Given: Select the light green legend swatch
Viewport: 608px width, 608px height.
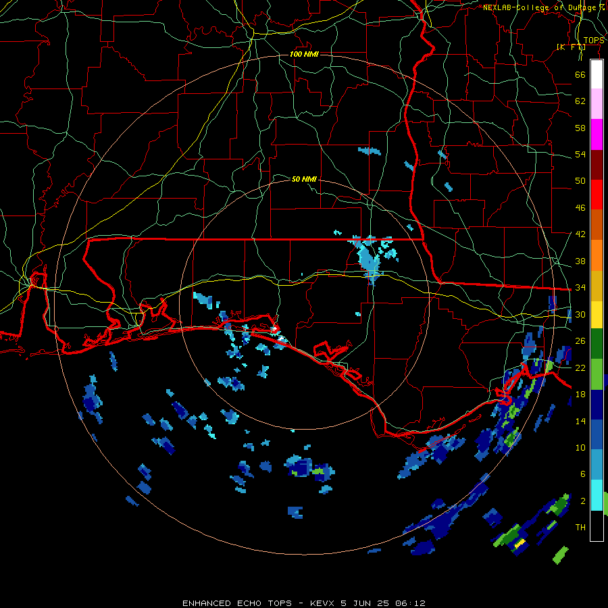Looking at the screenshot, I should coord(597,374).
